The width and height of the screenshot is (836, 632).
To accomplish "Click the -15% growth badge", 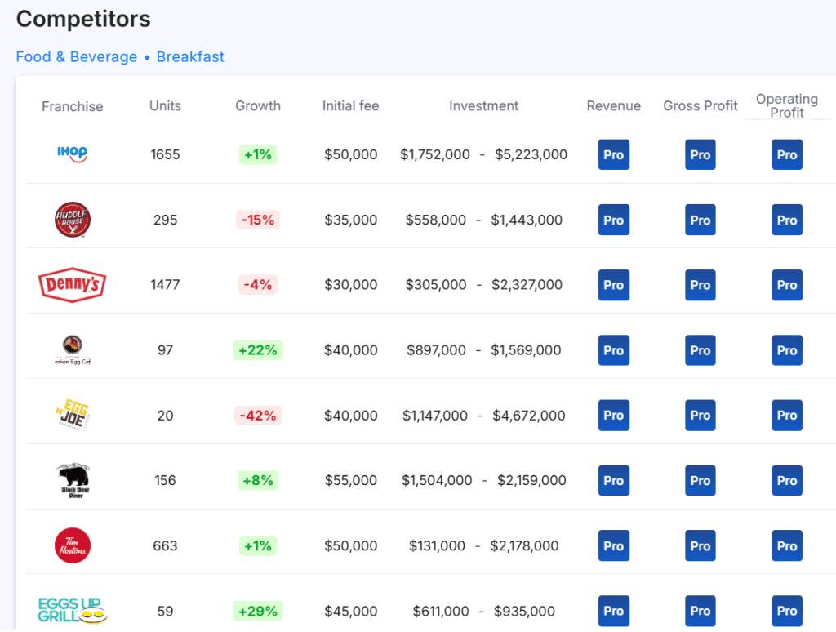I will pyautogui.click(x=258, y=220).
